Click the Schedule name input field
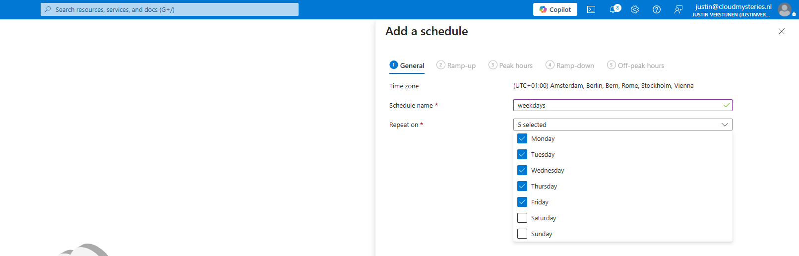799x256 pixels. point(622,105)
